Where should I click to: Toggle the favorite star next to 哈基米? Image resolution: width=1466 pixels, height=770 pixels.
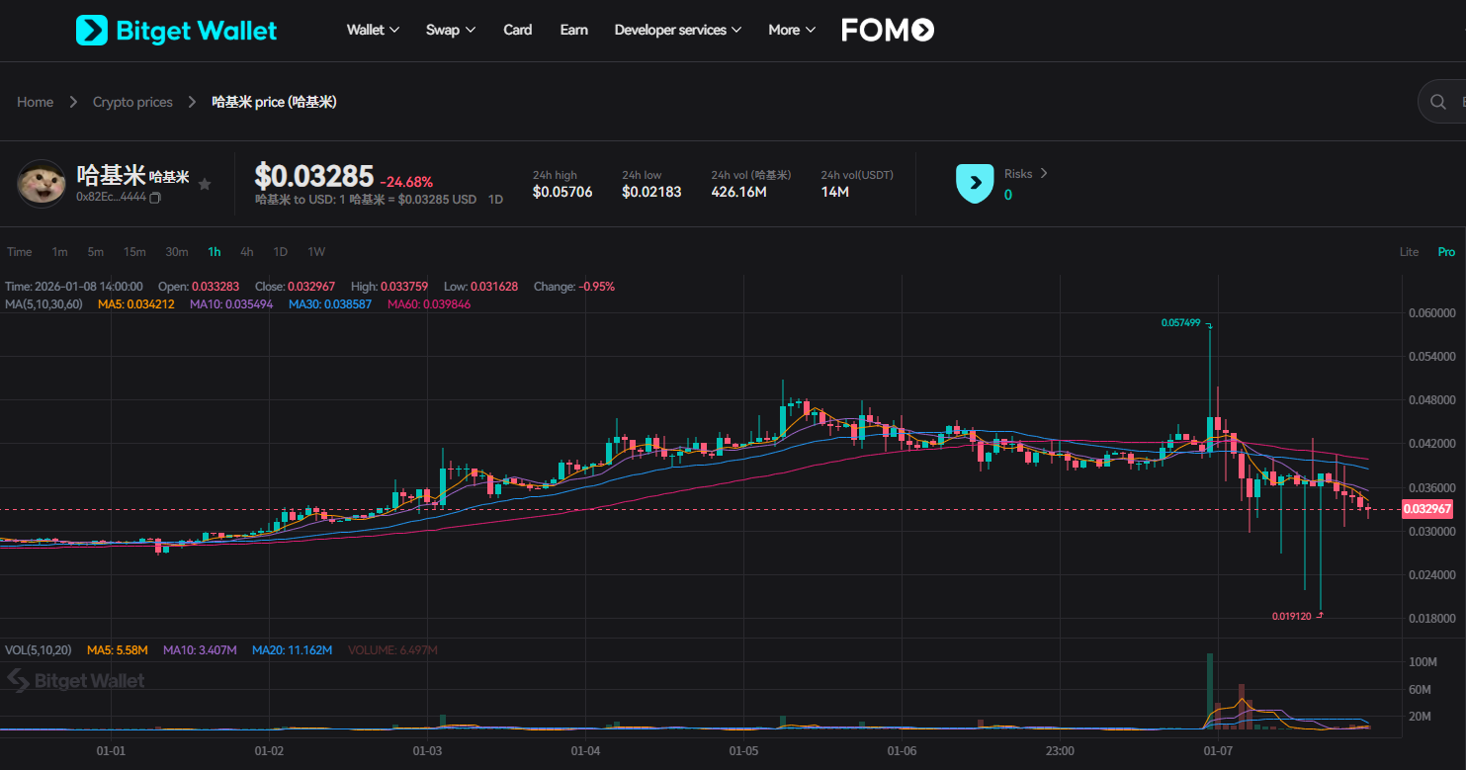click(x=205, y=183)
